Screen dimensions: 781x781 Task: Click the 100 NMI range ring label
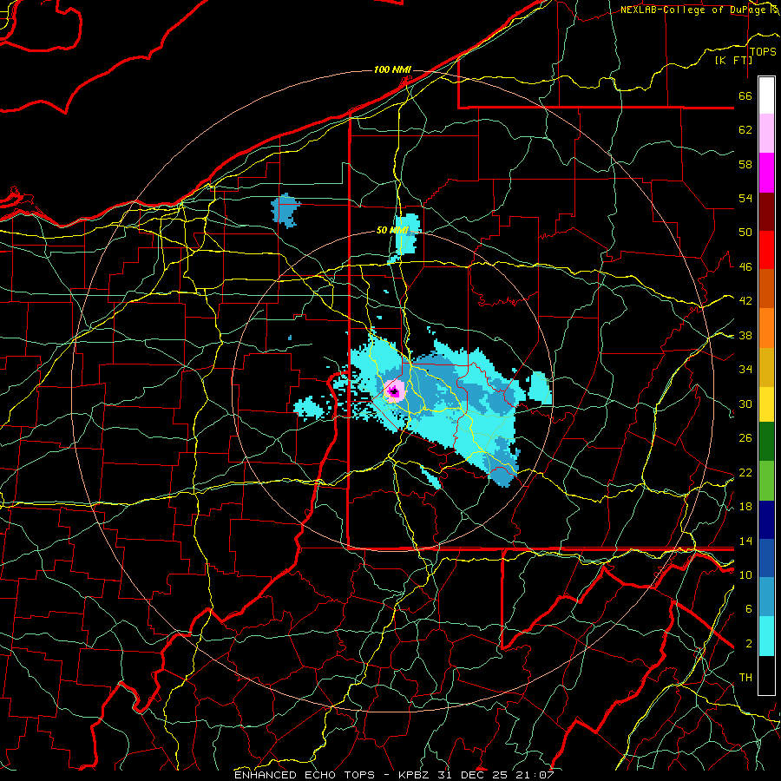point(392,69)
